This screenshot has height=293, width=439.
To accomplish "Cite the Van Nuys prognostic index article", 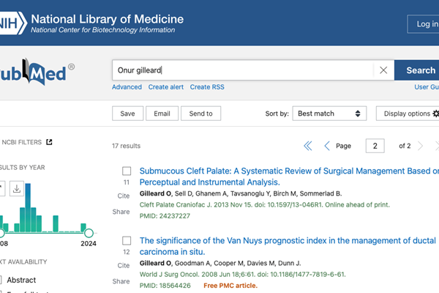I will point(124,265).
